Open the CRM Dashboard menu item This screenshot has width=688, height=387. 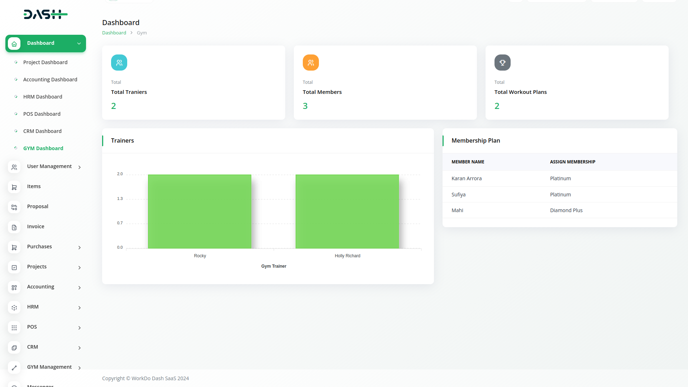point(42,131)
